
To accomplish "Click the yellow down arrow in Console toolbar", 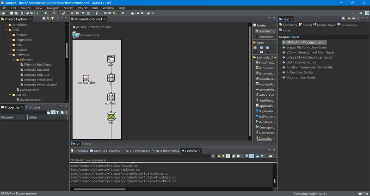I will click(219, 156).
